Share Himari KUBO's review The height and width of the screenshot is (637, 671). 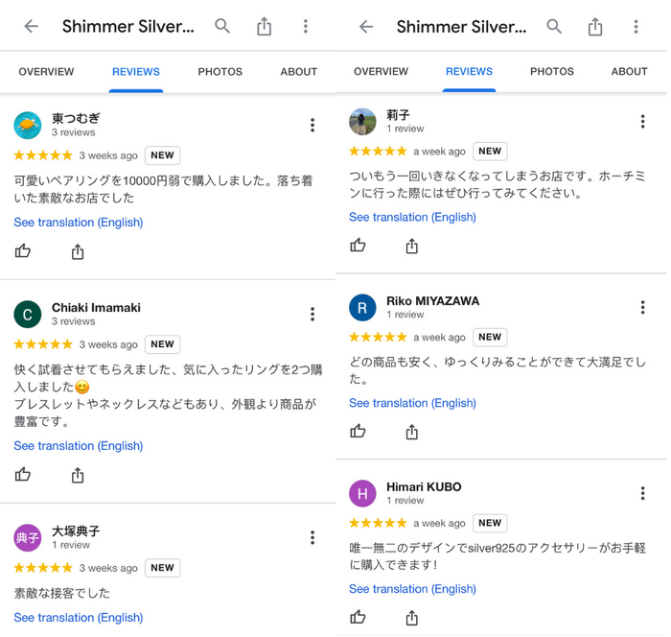pyautogui.click(x=411, y=617)
